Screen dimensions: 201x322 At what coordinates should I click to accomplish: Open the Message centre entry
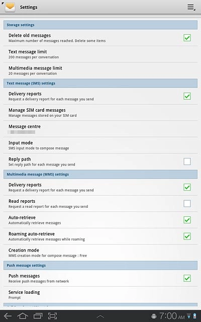[100, 129]
